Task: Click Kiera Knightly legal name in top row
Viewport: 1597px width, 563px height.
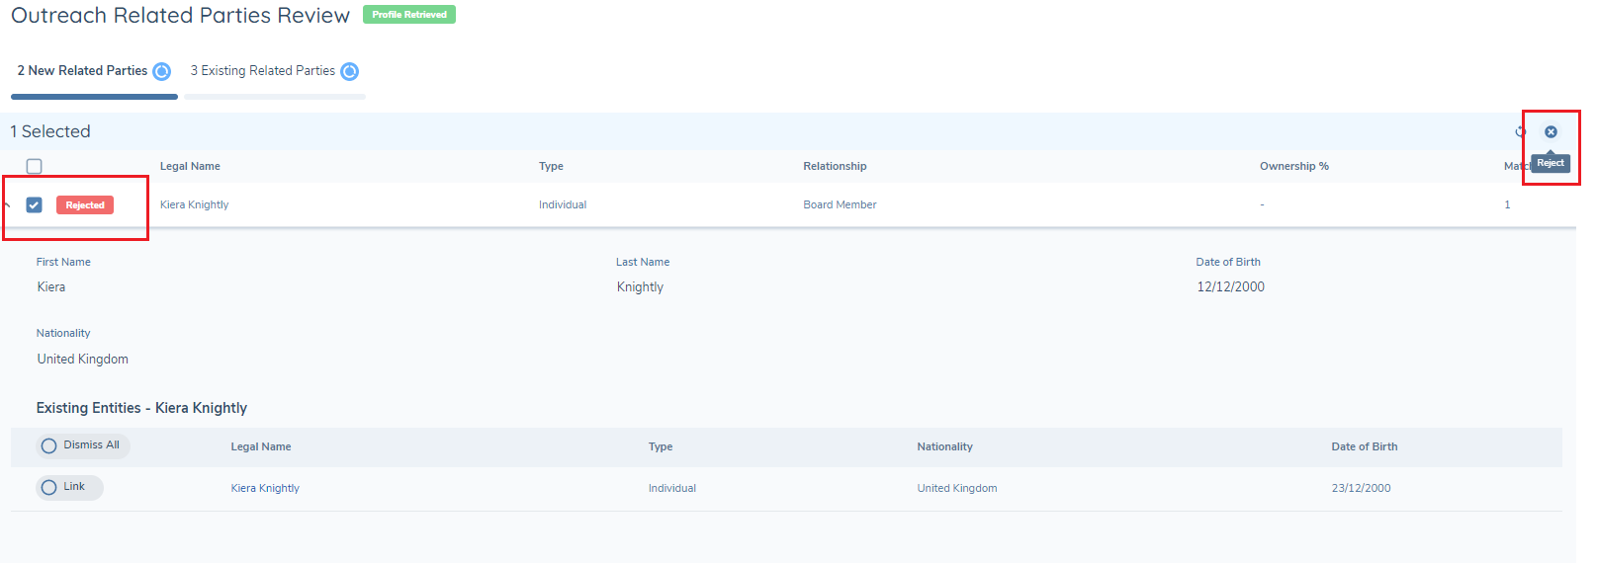Action: (x=194, y=204)
